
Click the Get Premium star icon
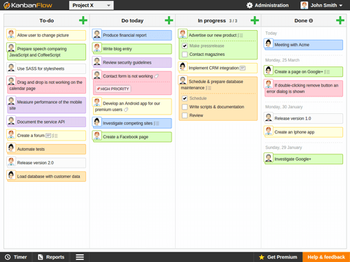262,257
